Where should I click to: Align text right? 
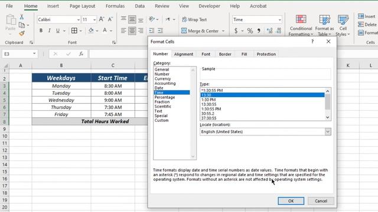click(141, 31)
